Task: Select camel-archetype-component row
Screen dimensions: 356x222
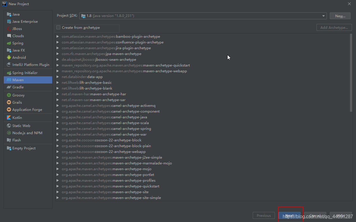Action: tap(203, 111)
